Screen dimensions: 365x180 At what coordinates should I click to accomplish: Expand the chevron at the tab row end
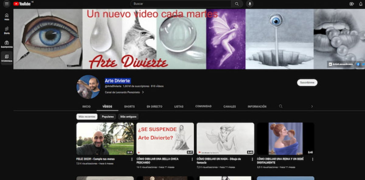click(312, 106)
